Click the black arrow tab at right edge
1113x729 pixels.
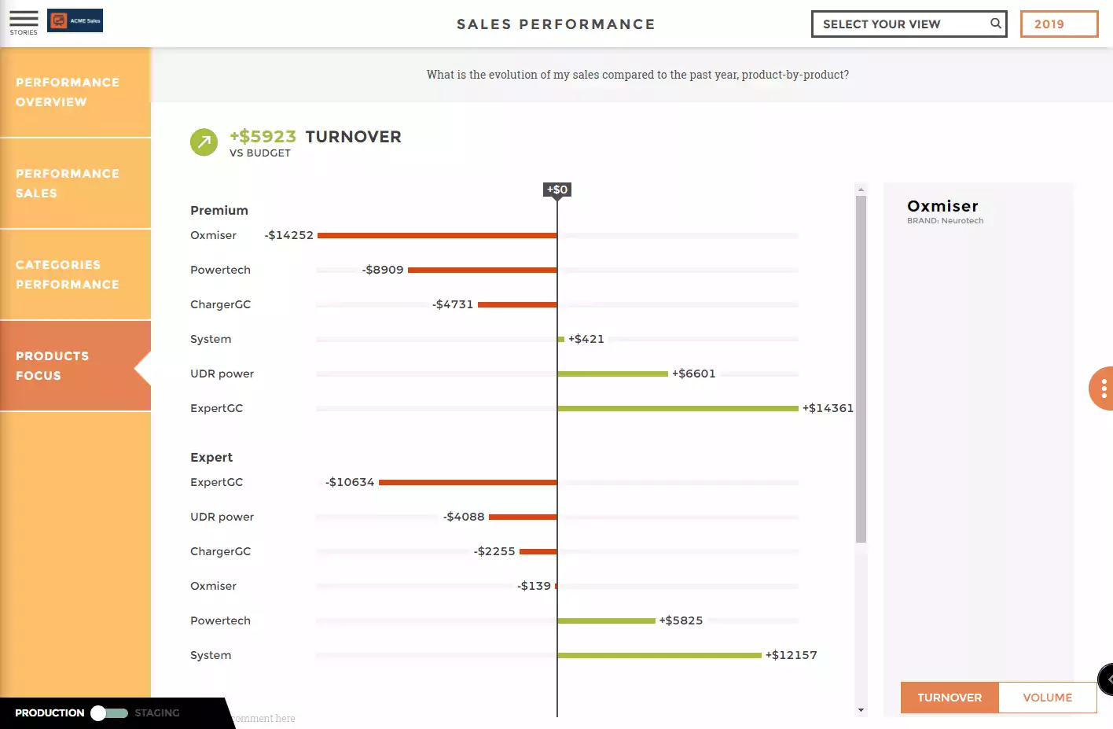click(x=1107, y=679)
